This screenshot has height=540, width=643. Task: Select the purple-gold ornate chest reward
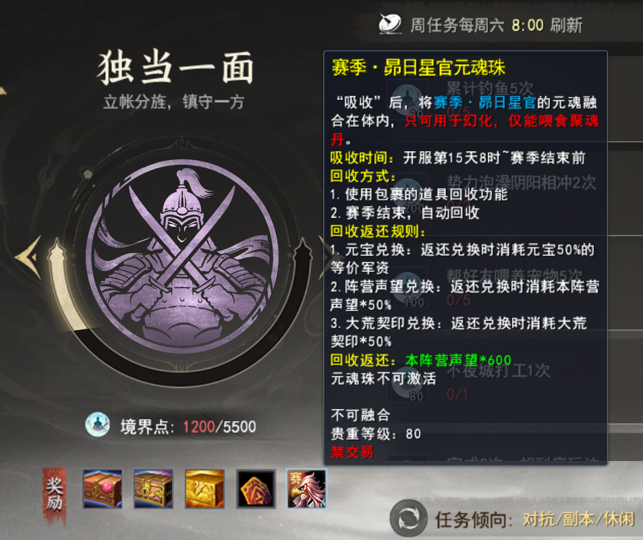[x=153, y=489]
